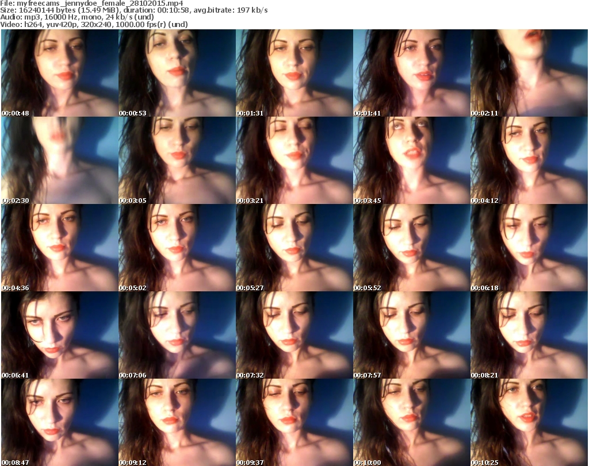Viewport: 589px width, 466px height.
Task: Select the thumbnail stamped 00:06:18
Action: click(529, 248)
